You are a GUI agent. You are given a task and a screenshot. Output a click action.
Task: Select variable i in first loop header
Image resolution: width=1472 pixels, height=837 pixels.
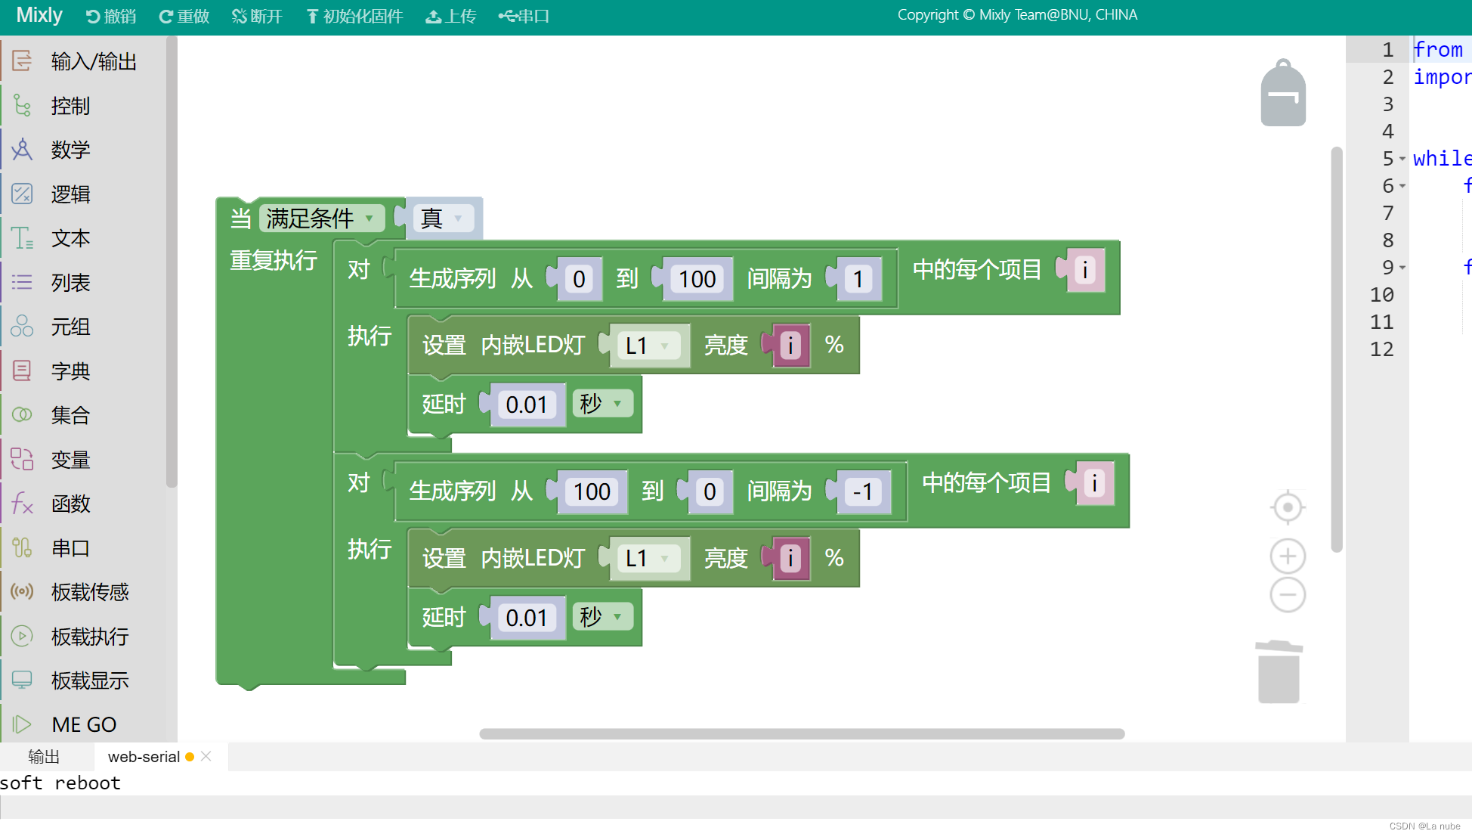click(1085, 270)
